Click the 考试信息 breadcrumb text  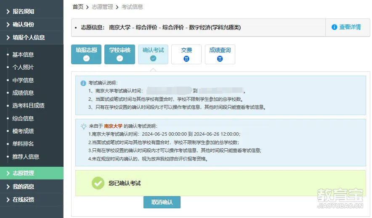[x=132, y=7]
